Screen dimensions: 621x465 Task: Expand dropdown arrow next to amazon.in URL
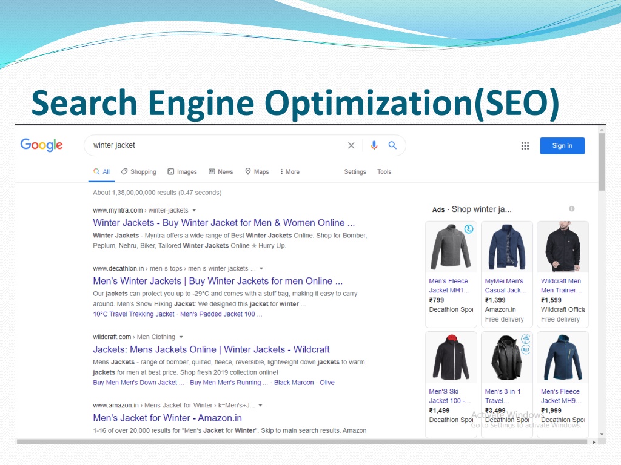(x=260, y=406)
